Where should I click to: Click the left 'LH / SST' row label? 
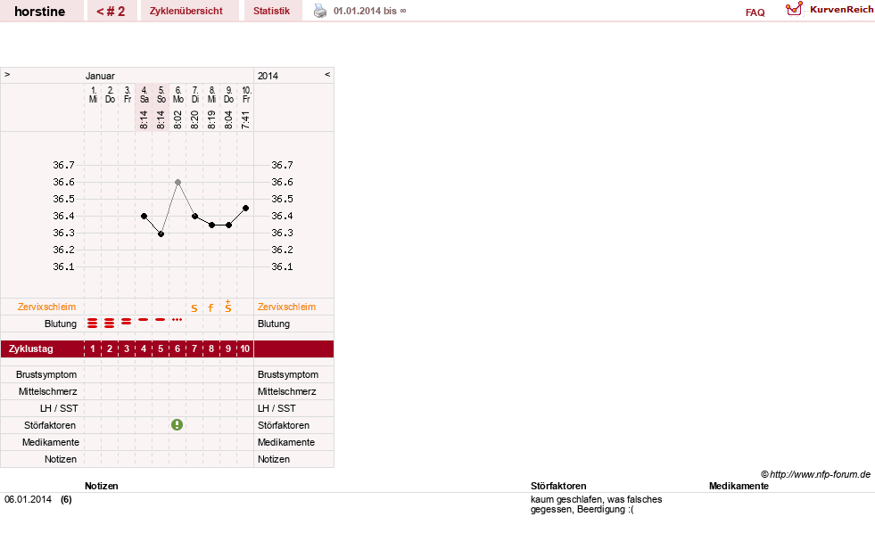(x=59, y=409)
